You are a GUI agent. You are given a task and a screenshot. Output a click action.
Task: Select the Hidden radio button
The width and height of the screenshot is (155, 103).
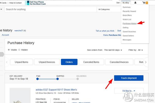click(x=19, y=50)
